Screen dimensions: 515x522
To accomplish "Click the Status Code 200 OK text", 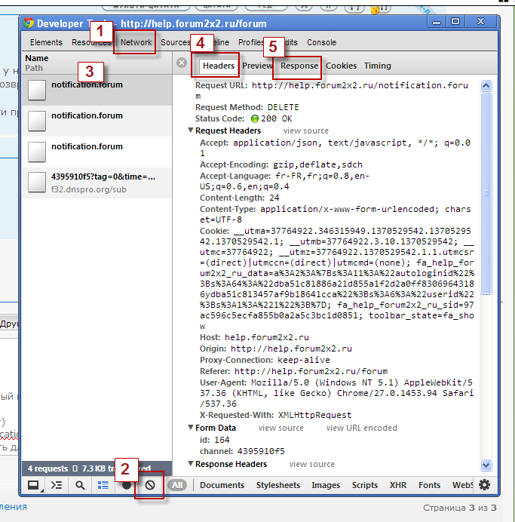I will [277, 118].
